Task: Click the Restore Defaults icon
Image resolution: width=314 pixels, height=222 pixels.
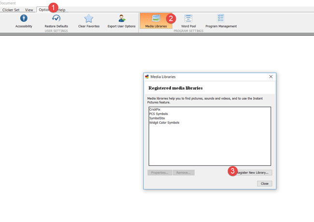Action: coord(56,18)
